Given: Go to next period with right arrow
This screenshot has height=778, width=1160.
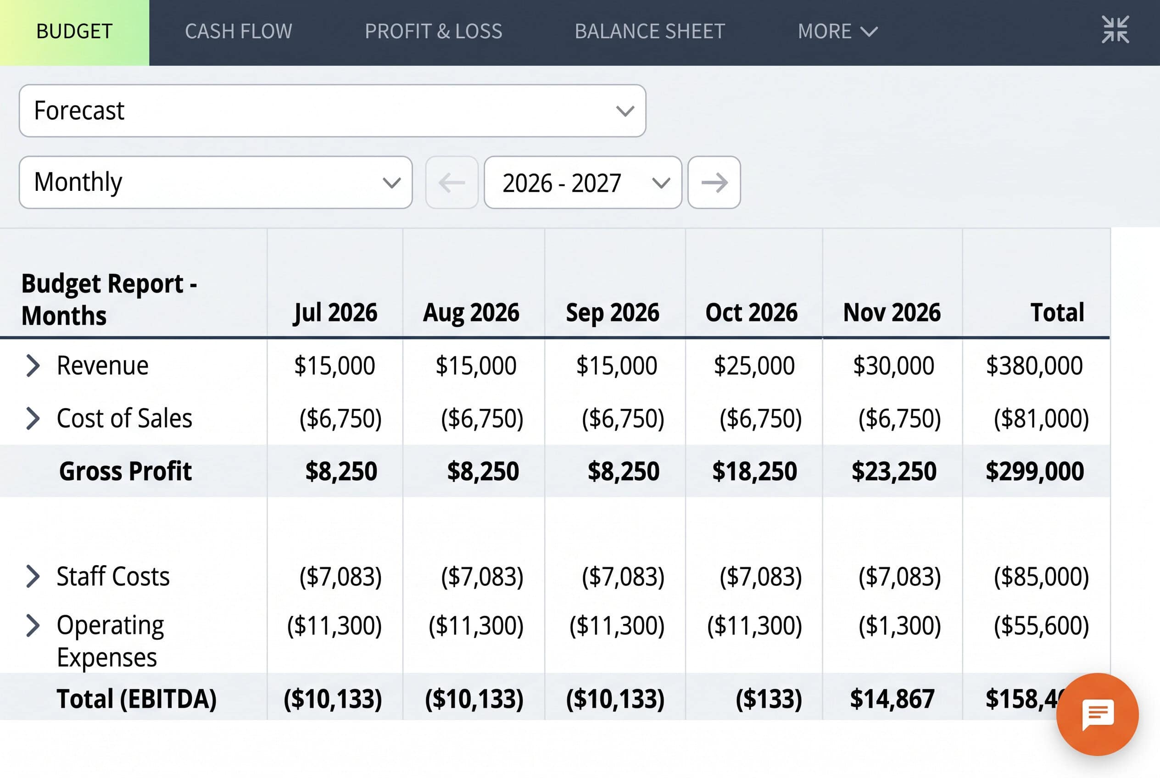Looking at the screenshot, I should [x=714, y=183].
